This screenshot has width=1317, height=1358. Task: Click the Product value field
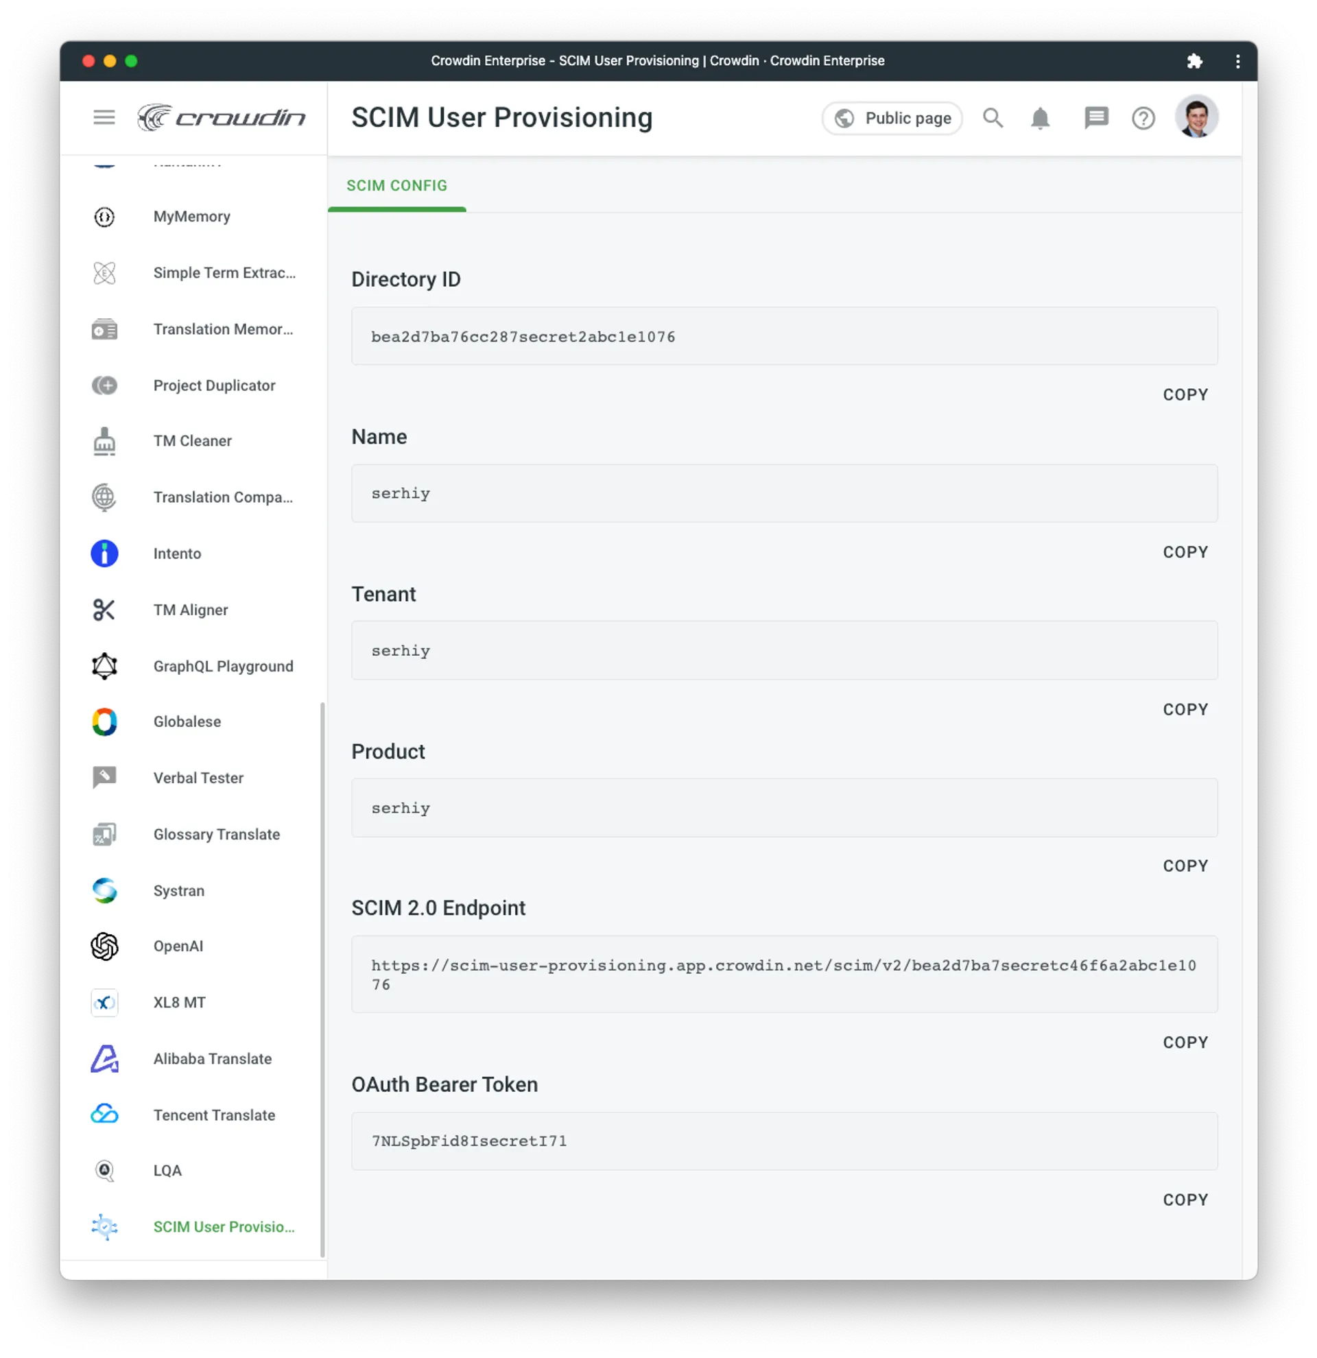click(783, 808)
